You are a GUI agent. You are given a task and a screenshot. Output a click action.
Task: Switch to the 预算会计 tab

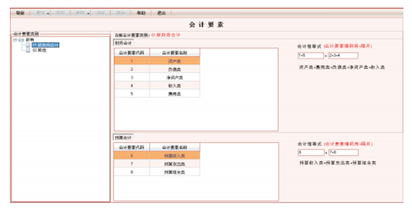pos(123,138)
